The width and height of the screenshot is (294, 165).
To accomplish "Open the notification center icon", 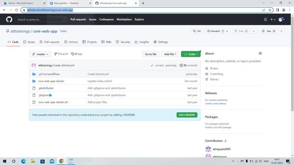I will click(288, 161).
